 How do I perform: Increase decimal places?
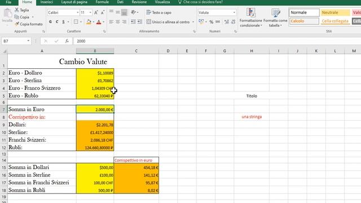pyautogui.click(x=227, y=22)
